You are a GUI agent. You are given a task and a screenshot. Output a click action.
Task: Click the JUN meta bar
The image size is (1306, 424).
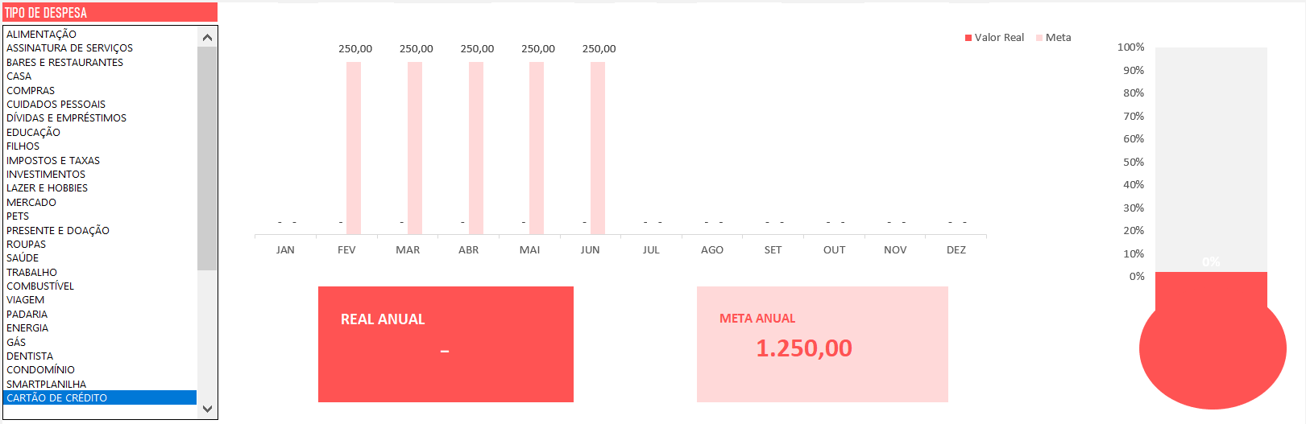597,148
